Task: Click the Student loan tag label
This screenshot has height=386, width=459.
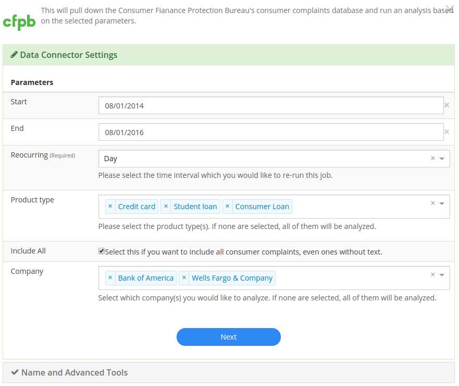Action: 195,207
